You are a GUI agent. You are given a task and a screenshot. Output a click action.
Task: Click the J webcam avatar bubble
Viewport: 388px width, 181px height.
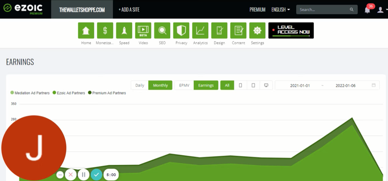(x=34, y=148)
